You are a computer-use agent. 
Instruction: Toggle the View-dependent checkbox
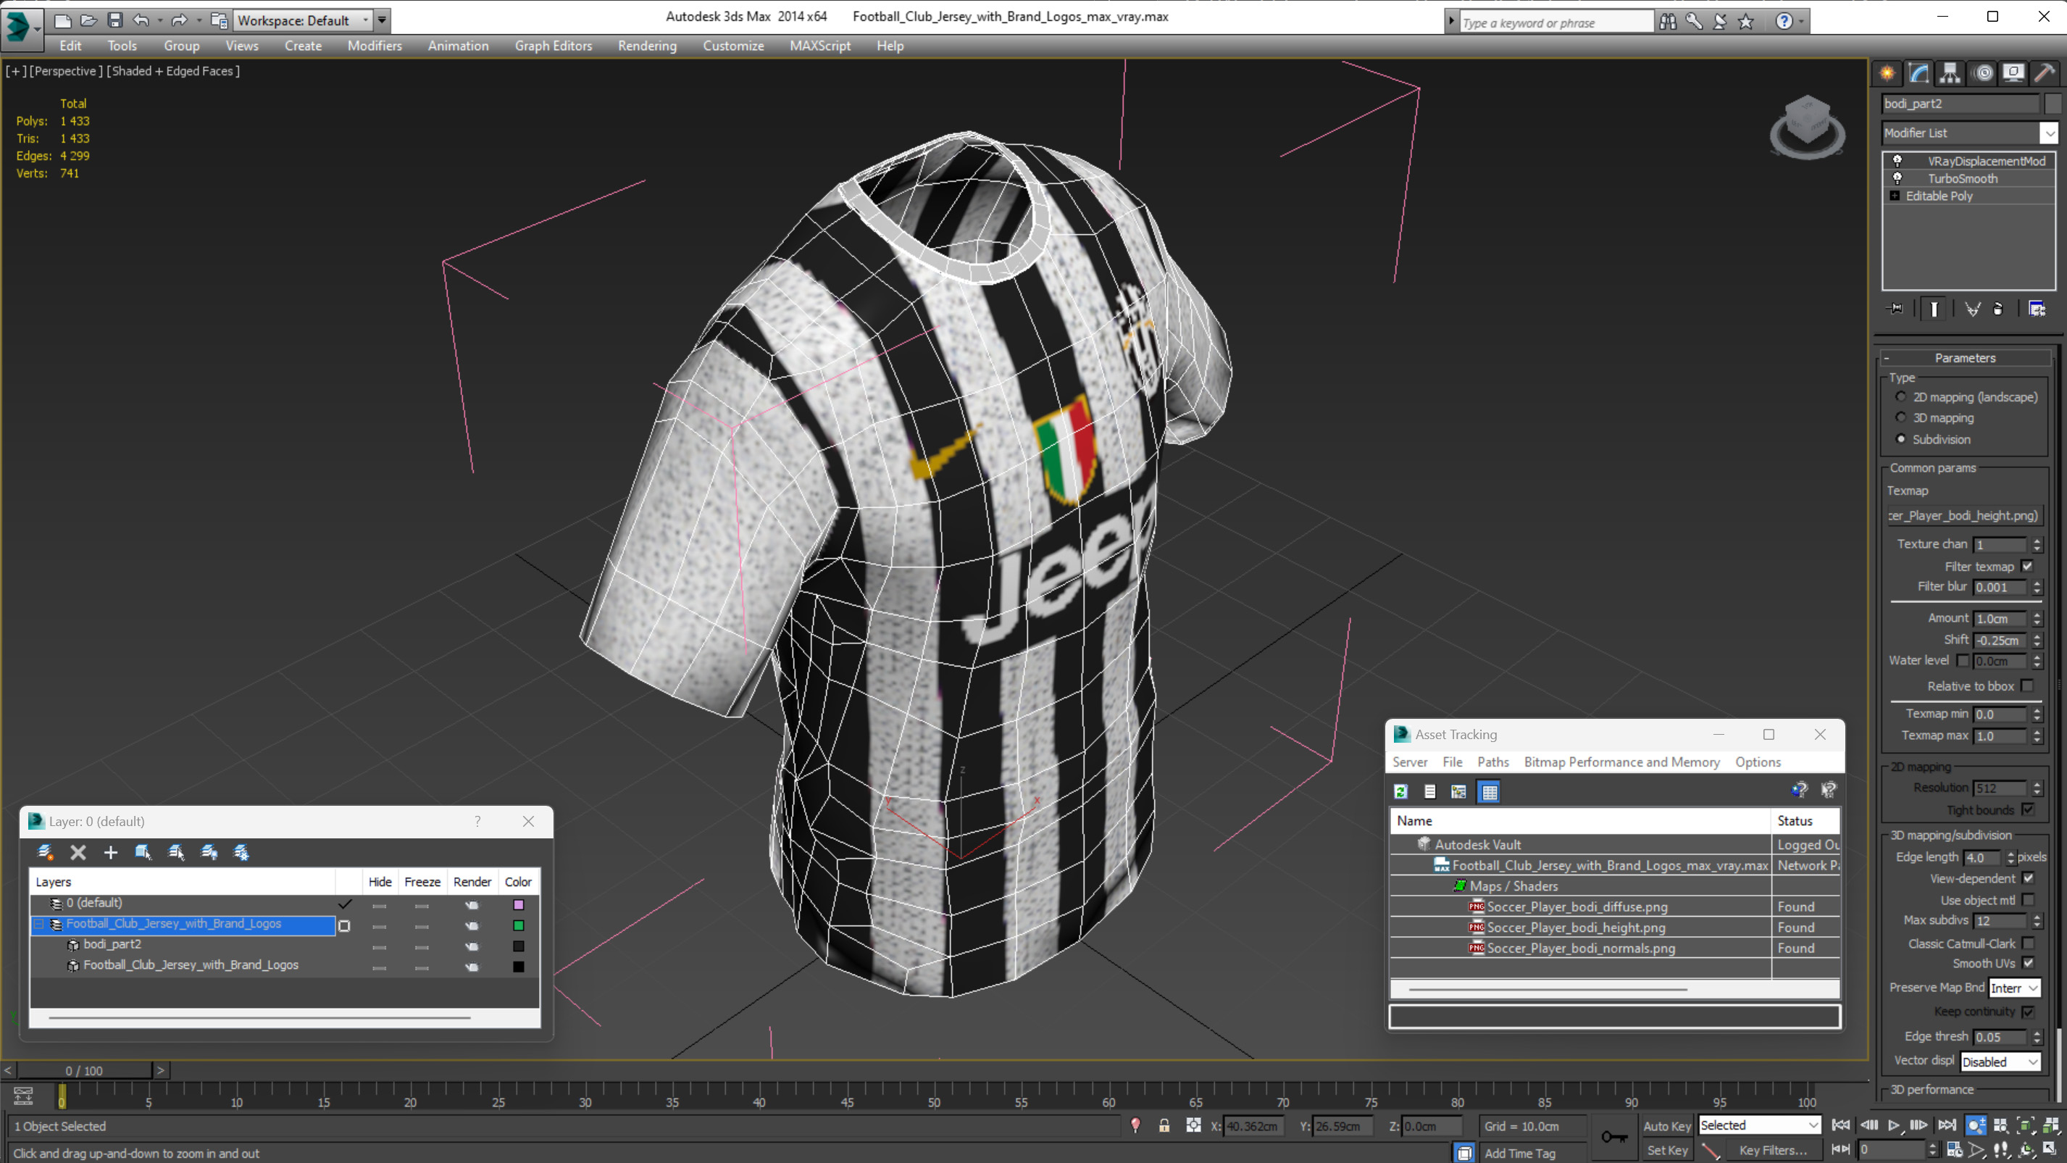(2029, 878)
